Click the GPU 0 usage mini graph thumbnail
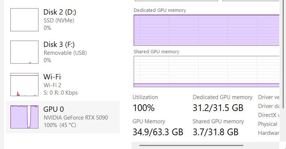This screenshot has width=286, height=149. click(x=24, y=117)
